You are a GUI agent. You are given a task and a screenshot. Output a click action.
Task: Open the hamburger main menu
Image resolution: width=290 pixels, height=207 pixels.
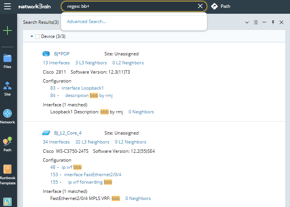[x=7, y=6]
